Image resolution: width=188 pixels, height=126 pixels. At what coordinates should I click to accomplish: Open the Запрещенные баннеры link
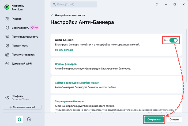tap(69, 101)
